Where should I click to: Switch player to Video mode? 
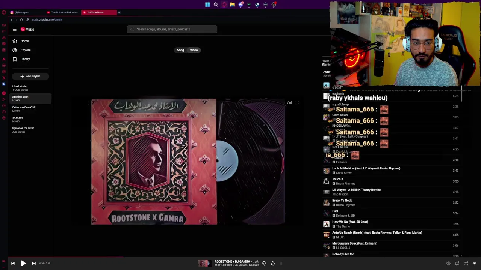(x=194, y=50)
